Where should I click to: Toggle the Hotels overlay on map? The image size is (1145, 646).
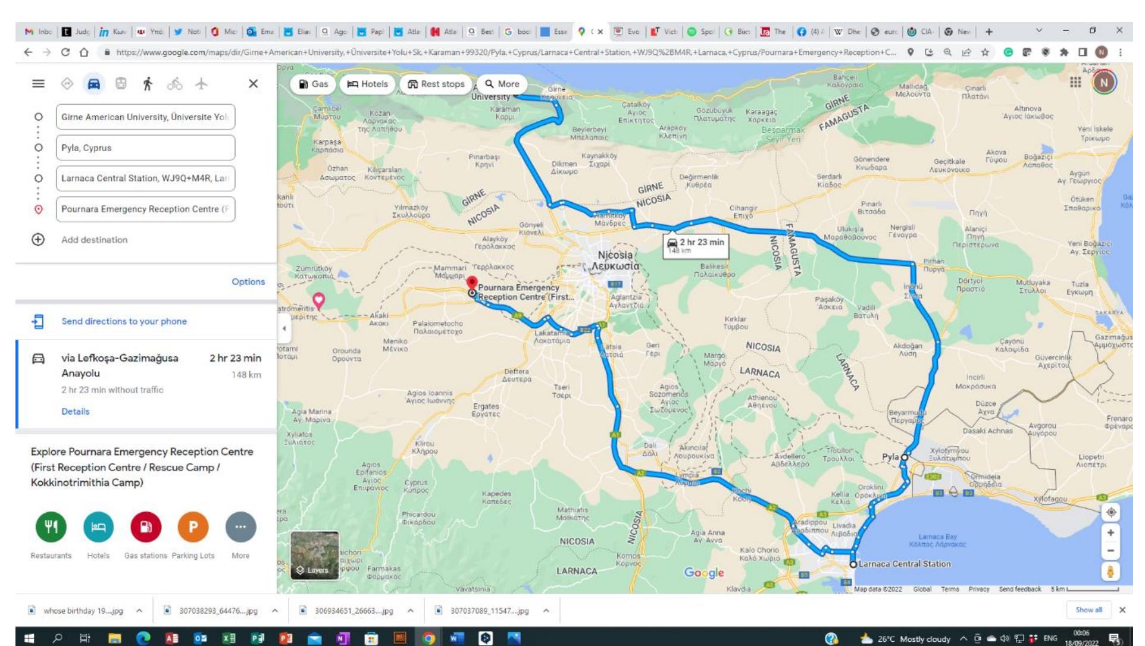point(367,84)
